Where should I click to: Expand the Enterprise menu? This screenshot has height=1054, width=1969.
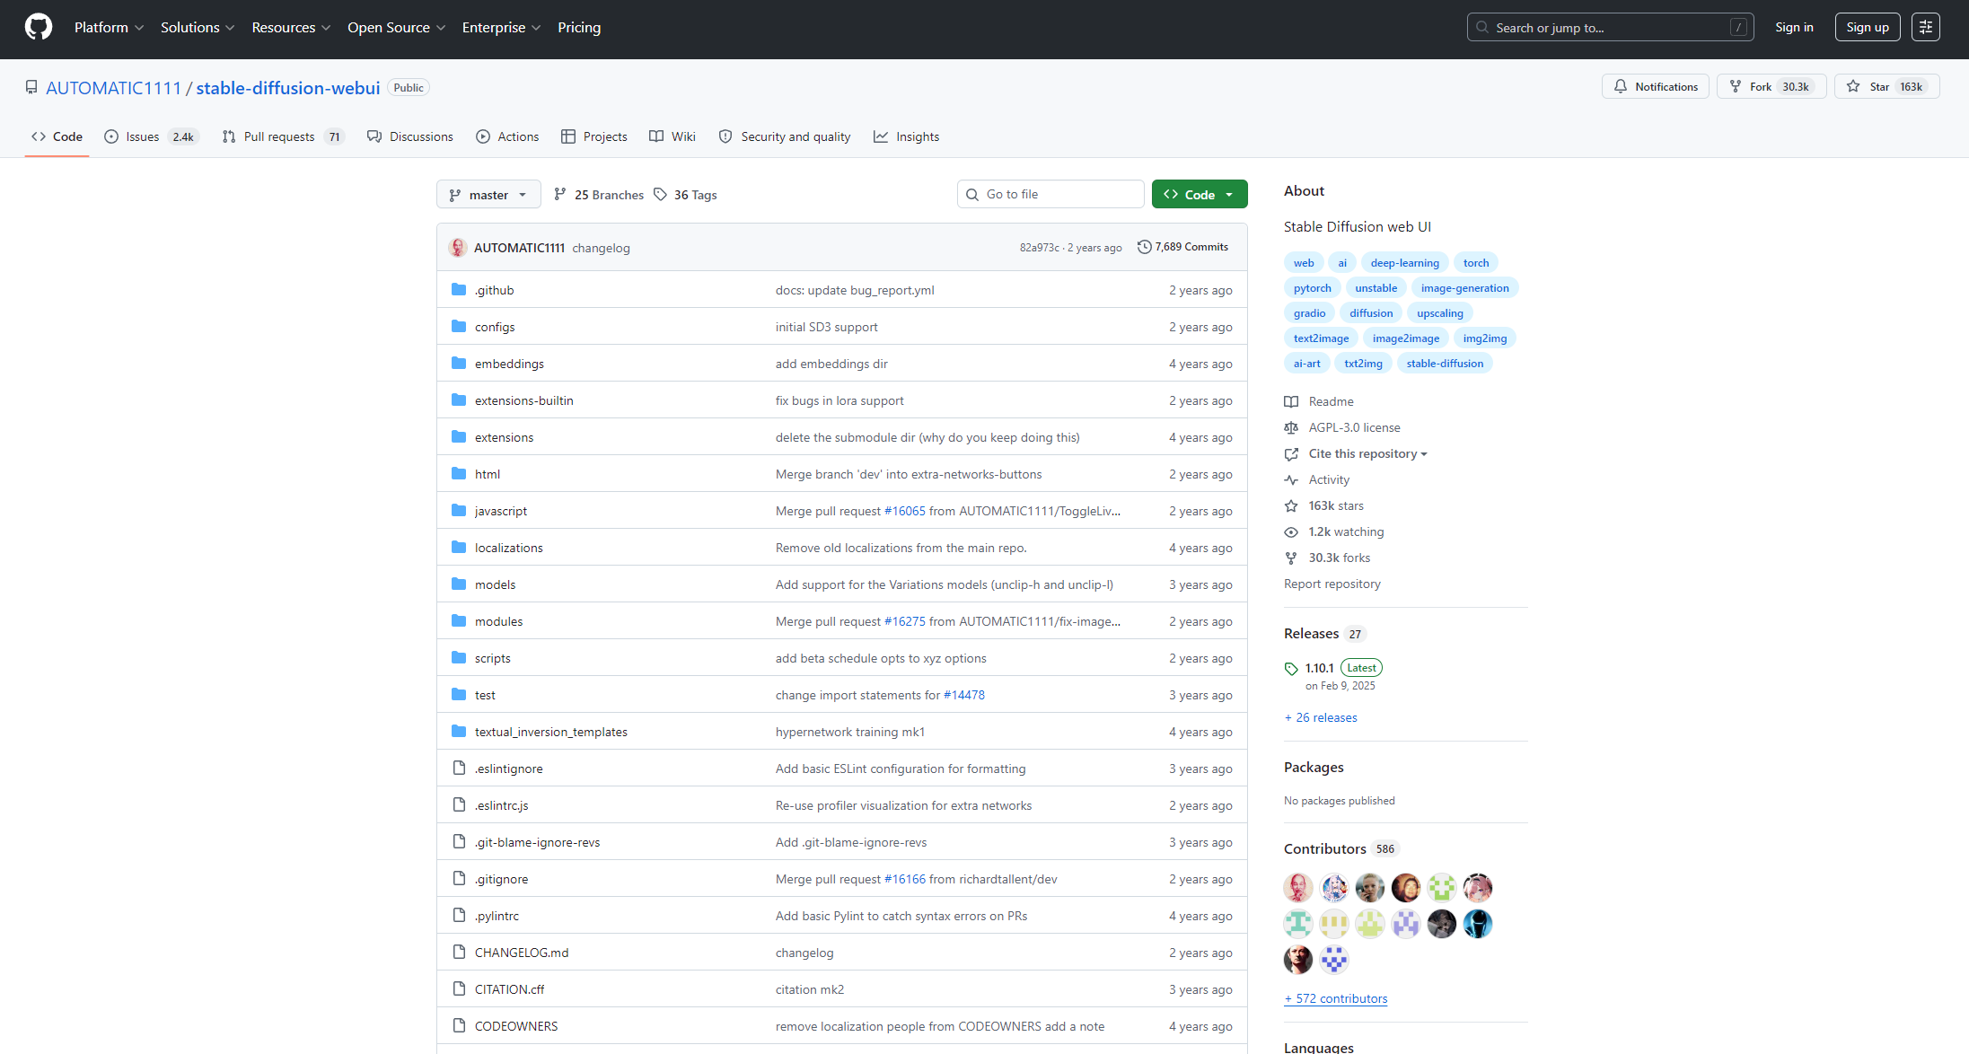tap(501, 27)
